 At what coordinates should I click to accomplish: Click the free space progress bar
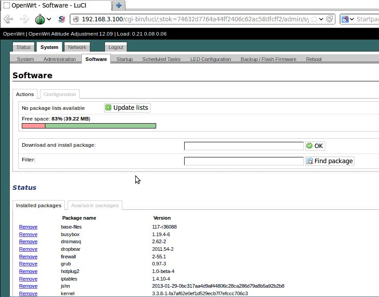89,125
